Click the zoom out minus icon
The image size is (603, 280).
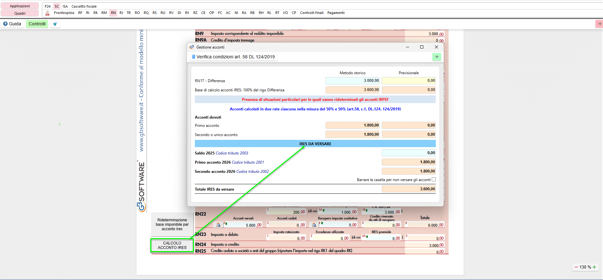(x=576, y=267)
